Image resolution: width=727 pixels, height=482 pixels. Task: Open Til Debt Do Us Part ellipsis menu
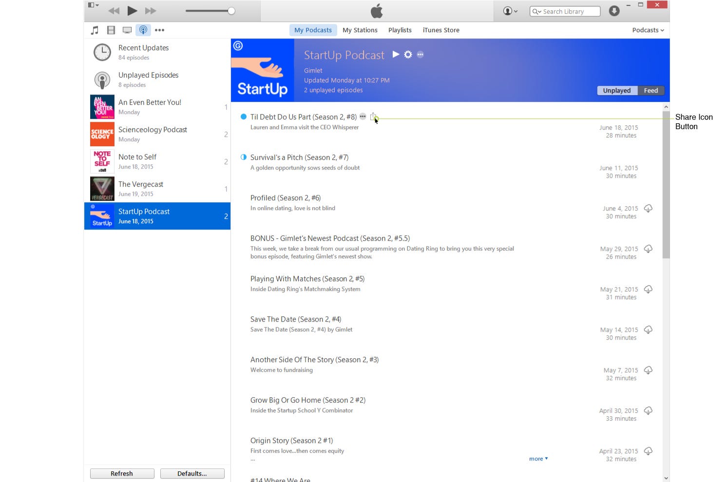pos(363,116)
